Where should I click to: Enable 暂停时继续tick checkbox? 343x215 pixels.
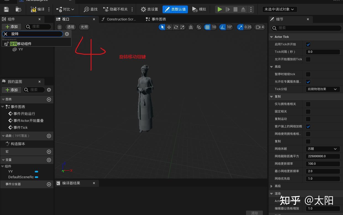308,74
